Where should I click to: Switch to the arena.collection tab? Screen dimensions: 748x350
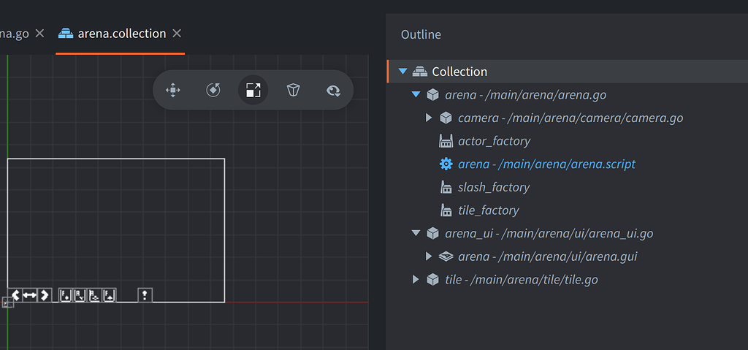[x=121, y=34]
